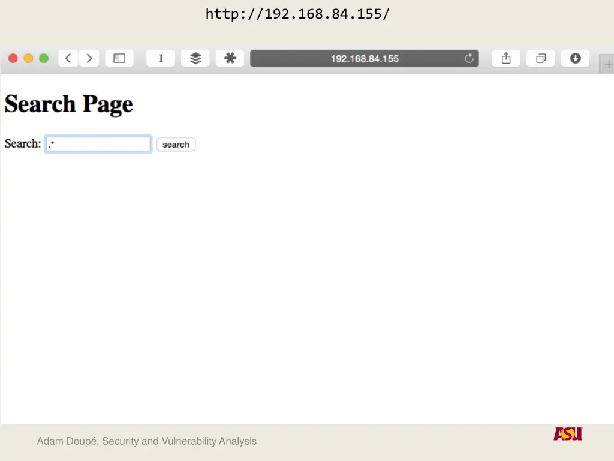
Task: Click the Search: label
Action: point(23,143)
